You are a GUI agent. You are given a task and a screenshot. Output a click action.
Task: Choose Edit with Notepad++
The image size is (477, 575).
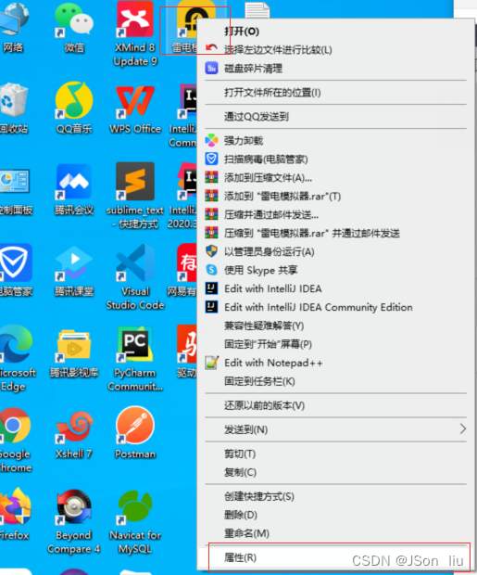pos(273,363)
